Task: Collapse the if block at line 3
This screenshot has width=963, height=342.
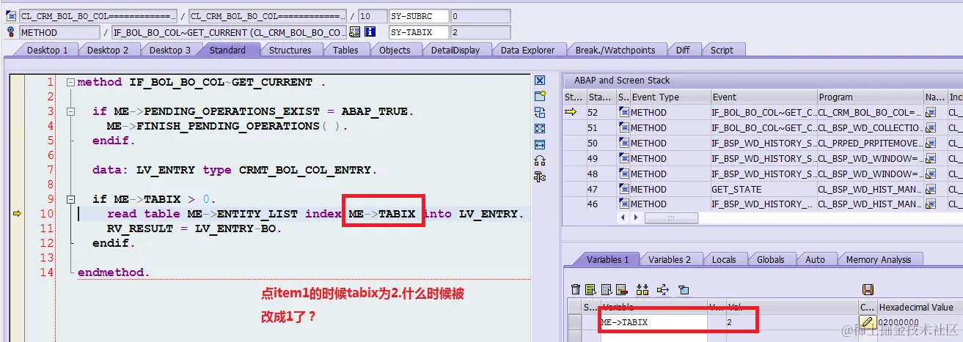Action: coord(70,112)
